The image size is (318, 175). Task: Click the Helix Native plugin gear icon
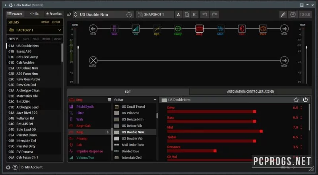point(11,5)
